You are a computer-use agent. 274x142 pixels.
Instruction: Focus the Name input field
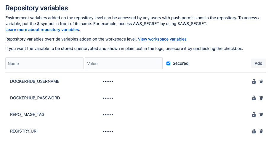click(x=44, y=64)
